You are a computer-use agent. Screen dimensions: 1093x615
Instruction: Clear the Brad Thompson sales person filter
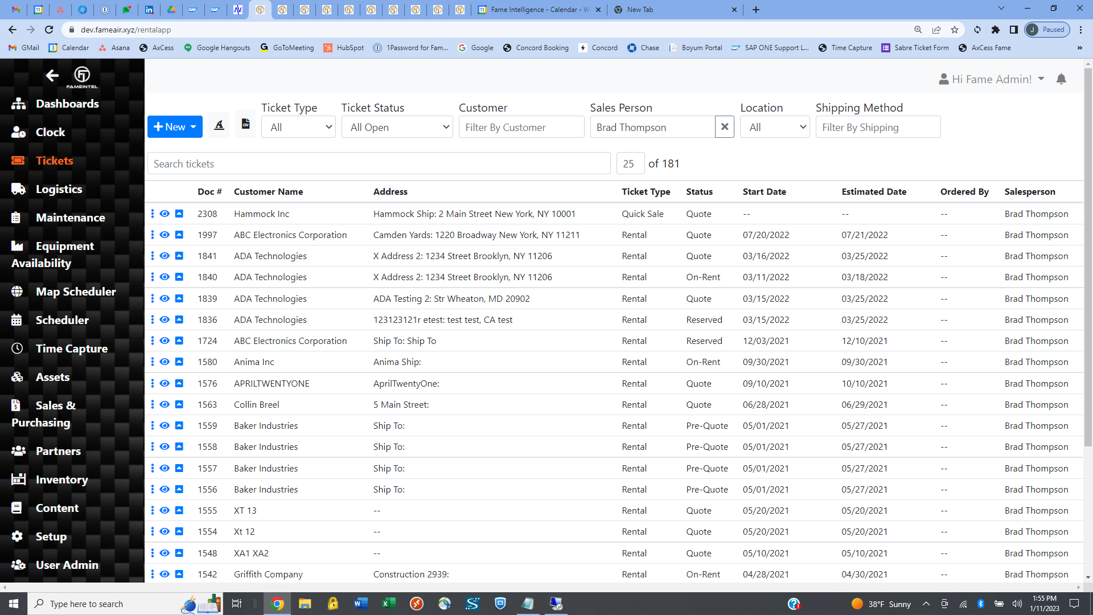724,127
